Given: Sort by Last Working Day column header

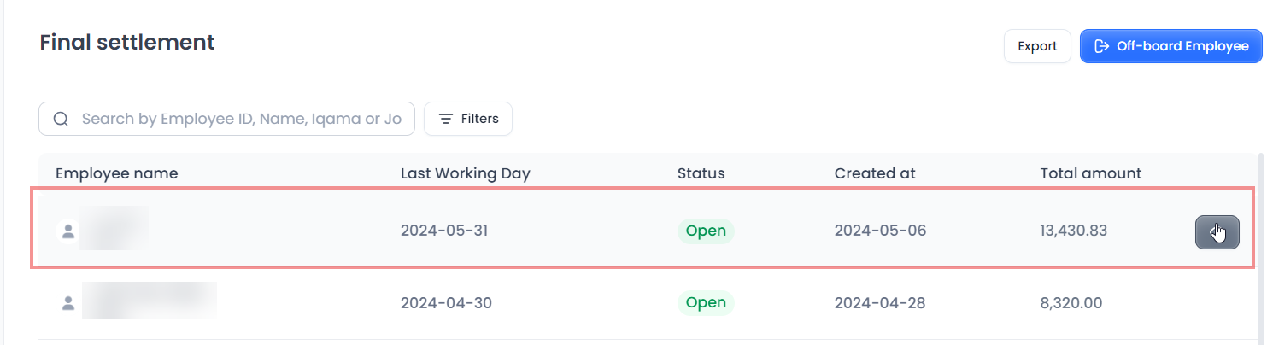Looking at the screenshot, I should [x=465, y=173].
